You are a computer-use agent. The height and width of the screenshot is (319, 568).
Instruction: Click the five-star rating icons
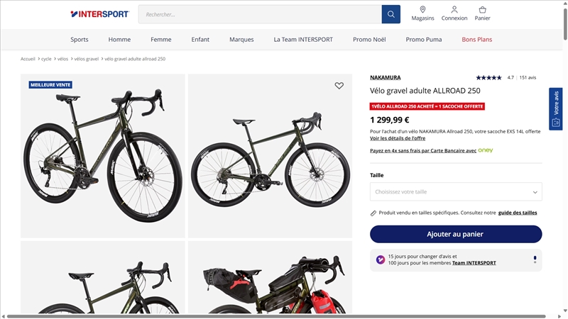point(488,77)
